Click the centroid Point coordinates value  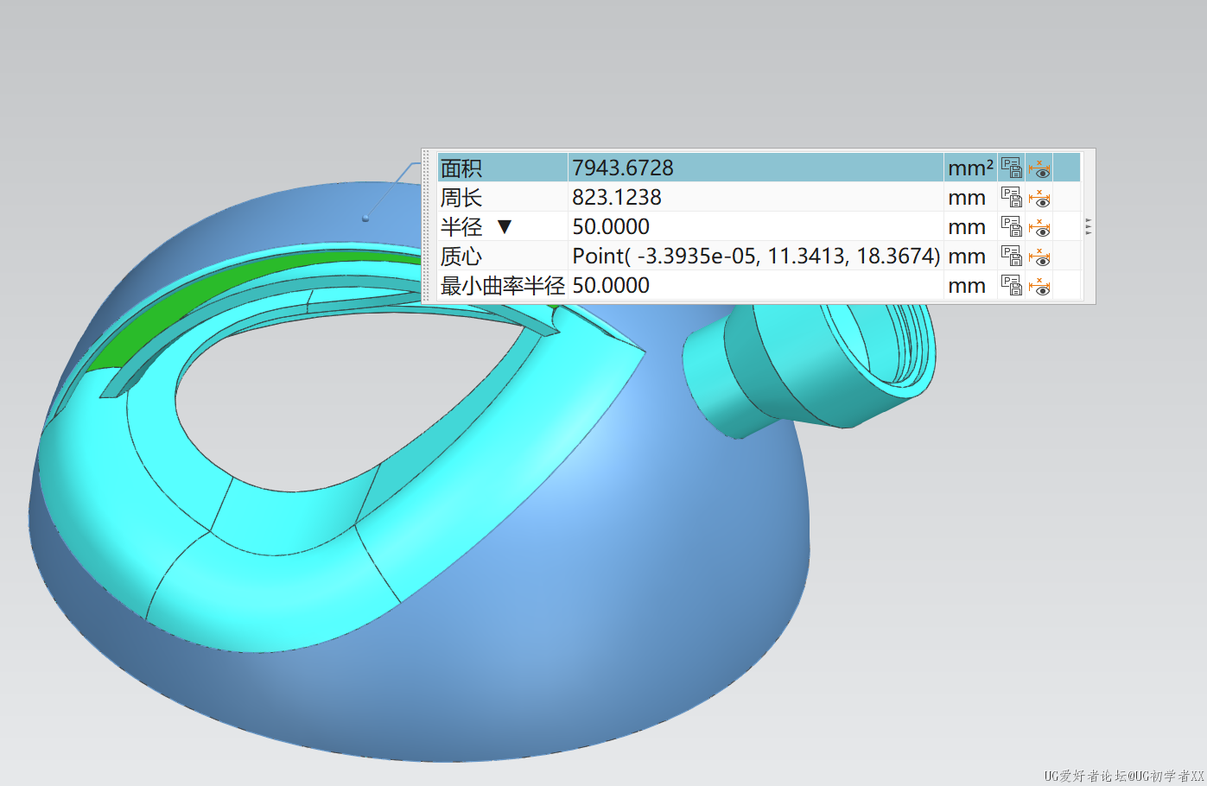(x=756, y=256)
